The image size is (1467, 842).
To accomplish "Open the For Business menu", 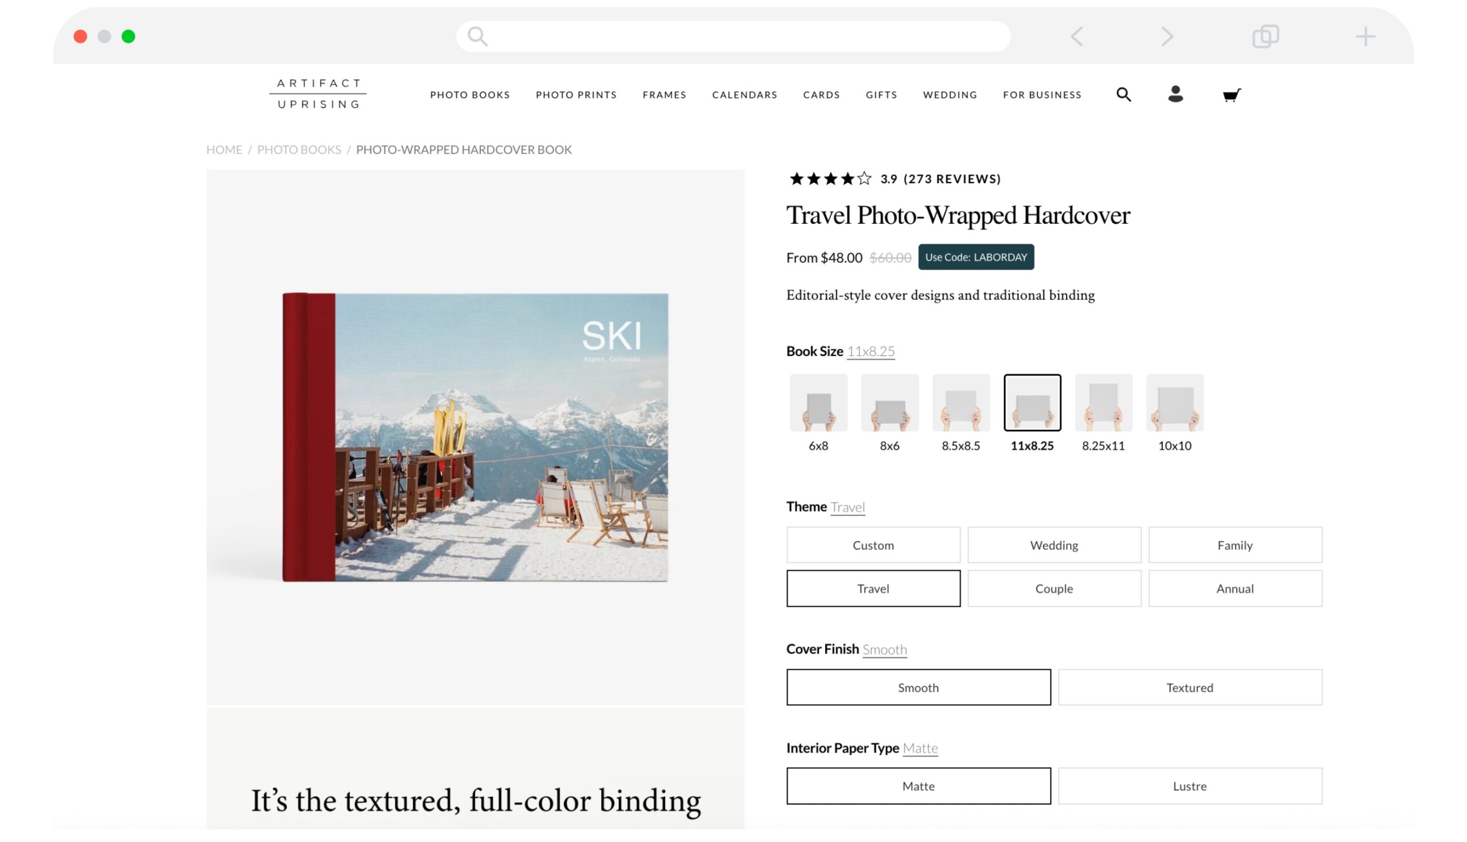I will click(1041, 95).
